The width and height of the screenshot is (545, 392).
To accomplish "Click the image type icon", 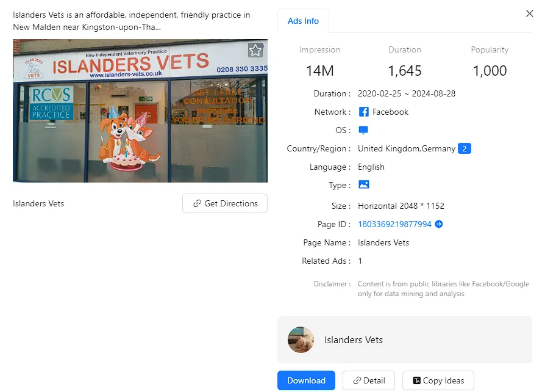I will coord(363,184).
